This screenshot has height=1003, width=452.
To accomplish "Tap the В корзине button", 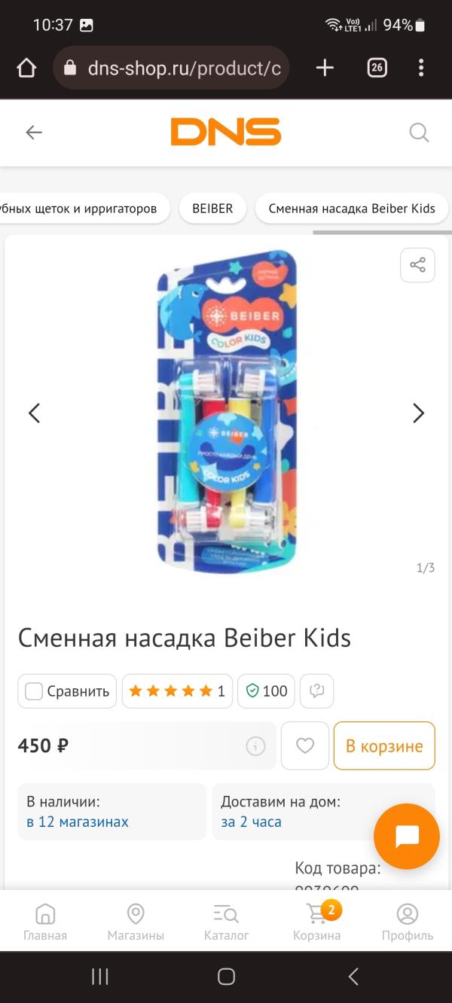I will (x=384, y=745).
